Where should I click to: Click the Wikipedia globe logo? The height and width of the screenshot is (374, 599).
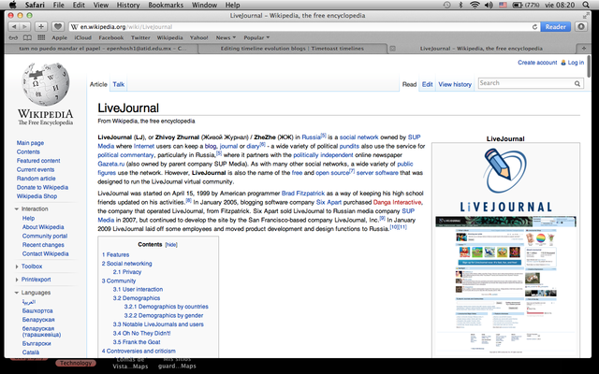pyautogui.click(x=46, y=85)
